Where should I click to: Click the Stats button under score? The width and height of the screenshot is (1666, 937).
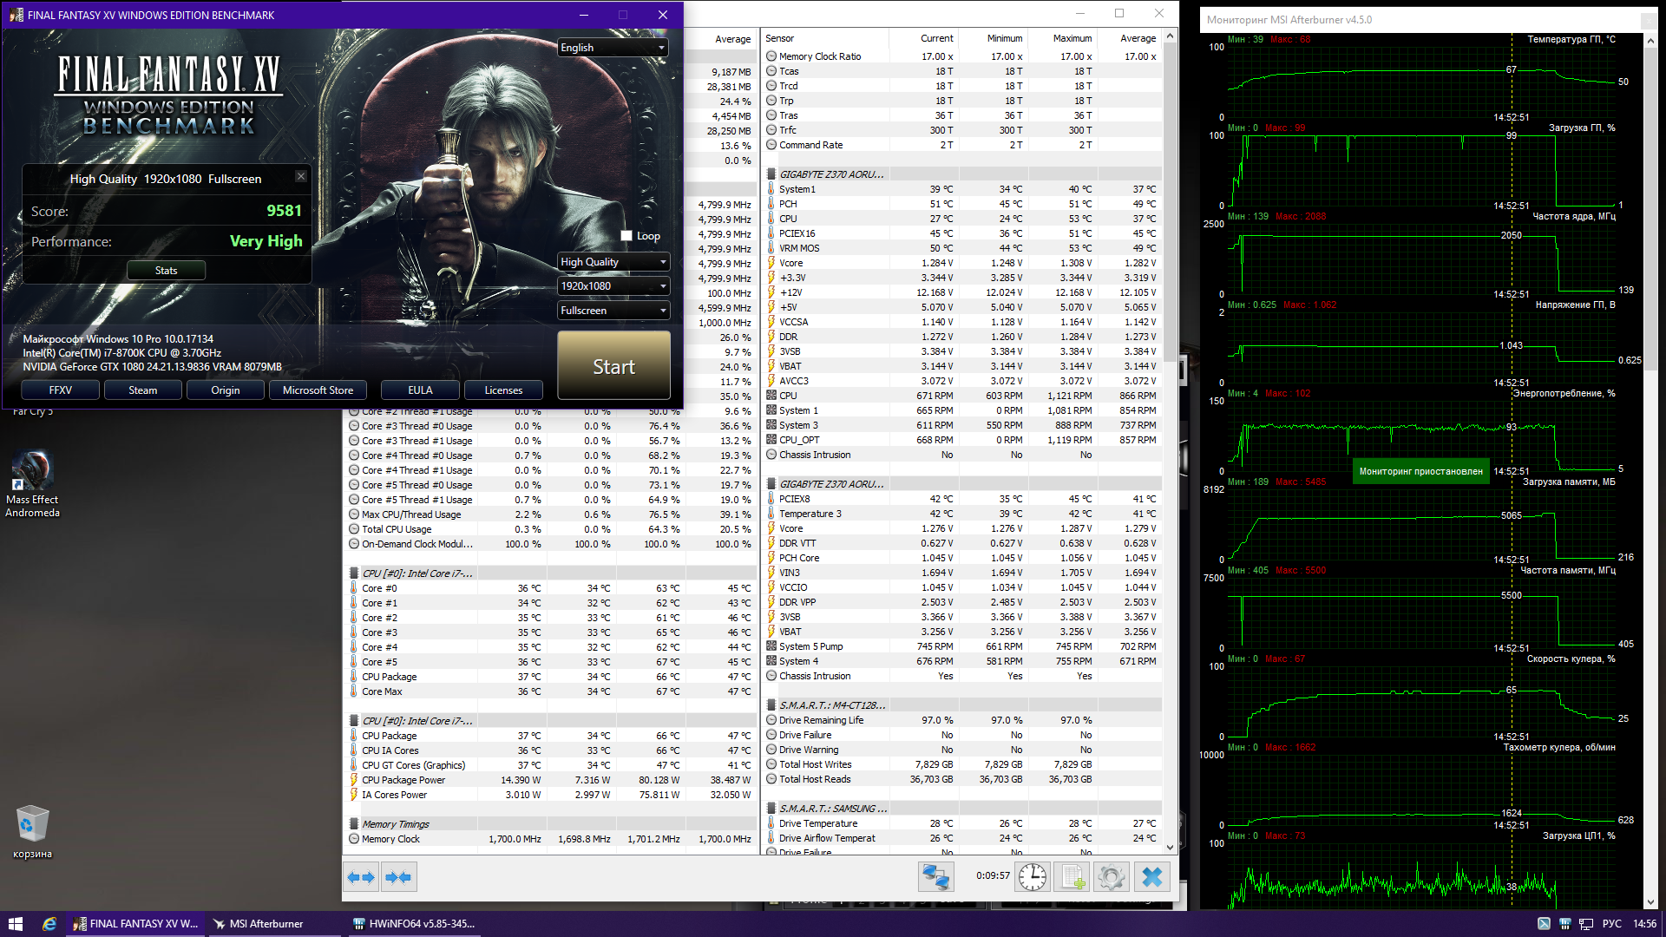click(166, 271)
